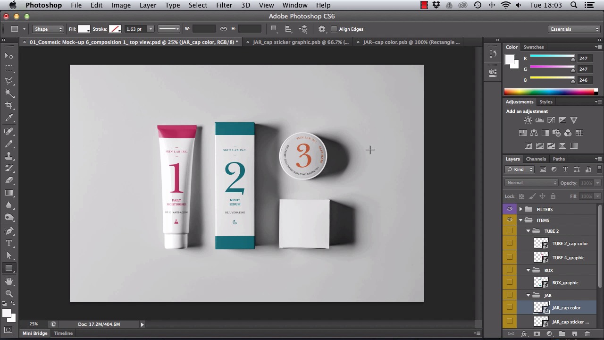Open the Timeline panel tab

pos(63,333)
